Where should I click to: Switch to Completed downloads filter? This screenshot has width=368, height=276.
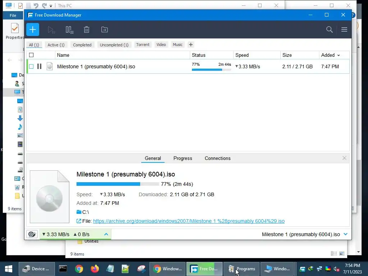82,45
